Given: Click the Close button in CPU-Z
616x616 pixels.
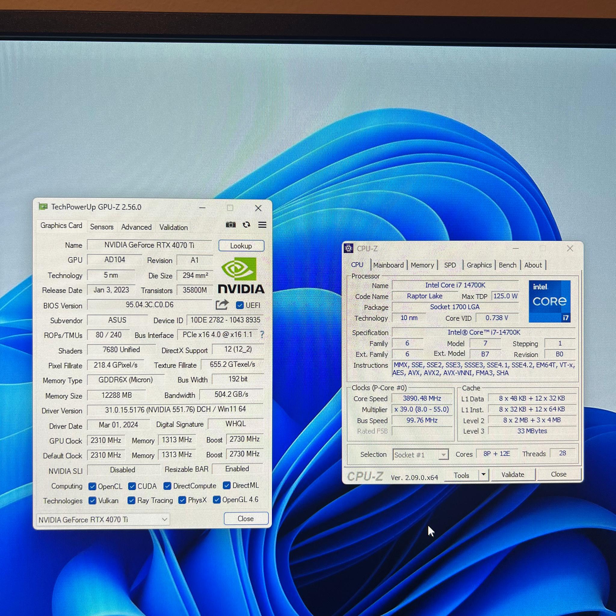Looking at the screenshot, I should [559, 474].
